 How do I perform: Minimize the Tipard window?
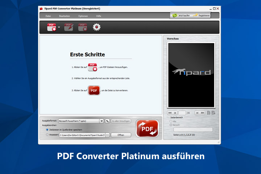click(211, 9)
